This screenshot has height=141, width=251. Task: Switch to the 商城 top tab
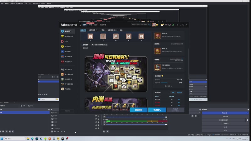90,25
